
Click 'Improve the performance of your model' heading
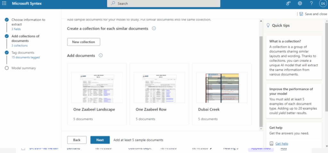291,91
